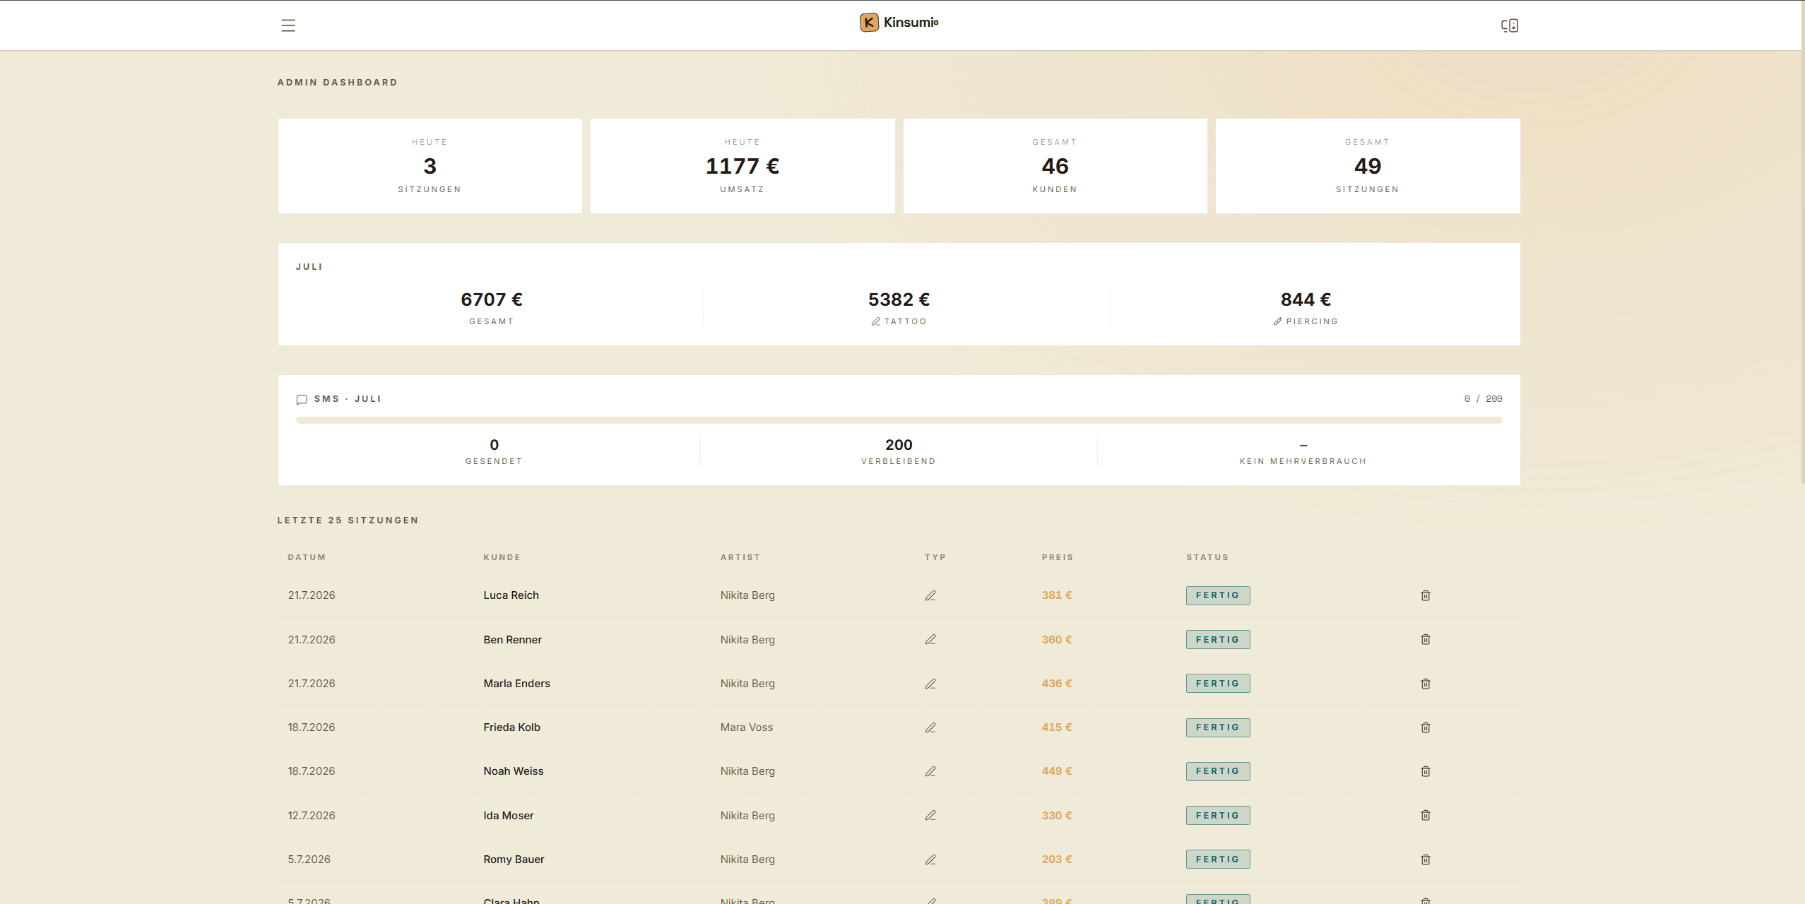Click FERTIG status of Ben Renner
1805x904 pixels.
click(x=1217, y=639)
